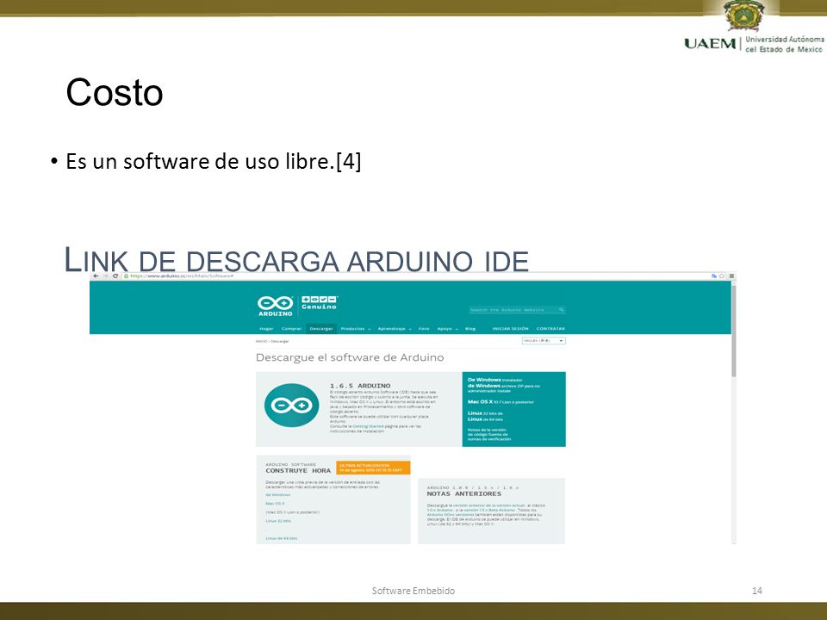
Task: Download Windows installer link
Action: coord(494,380)
